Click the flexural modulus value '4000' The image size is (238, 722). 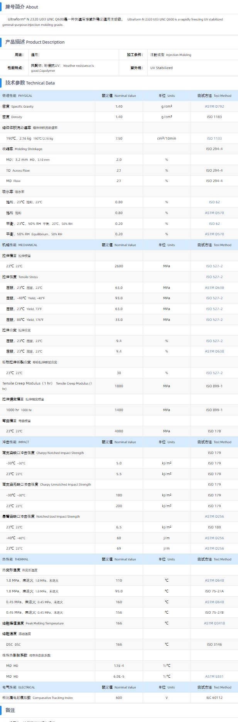tap(119, 431)
